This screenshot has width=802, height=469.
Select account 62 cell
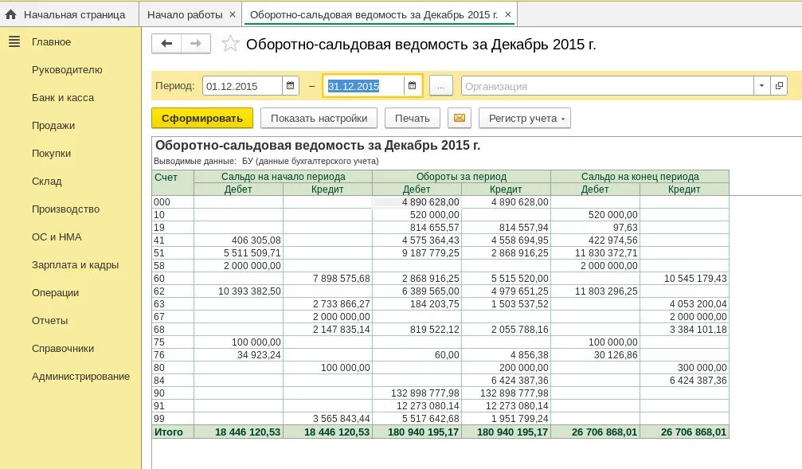coord(173,291)
